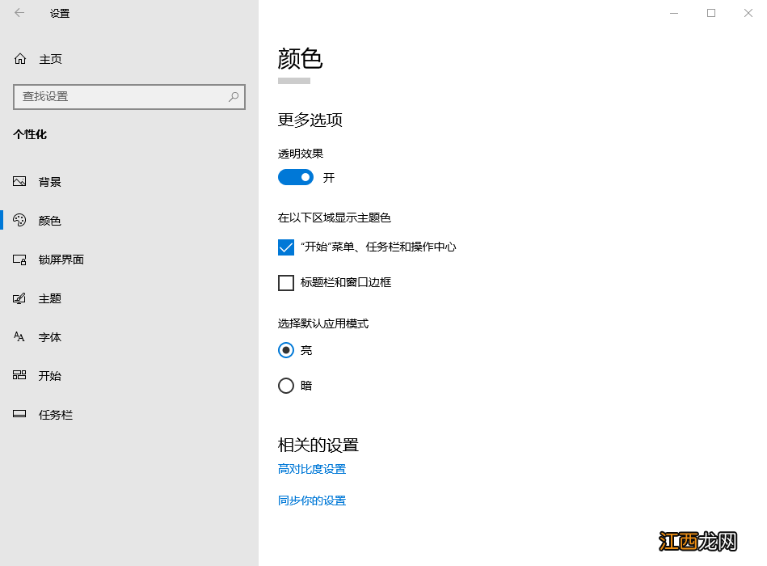Click the 背景 picture icon

(x=19, y=181)
